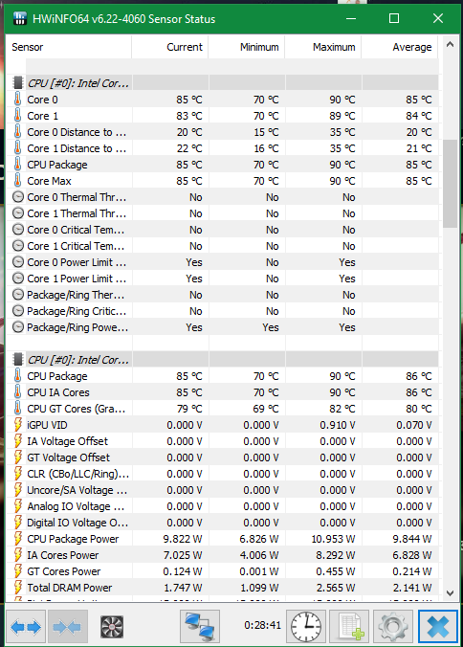Select the first CPU [#0]: Intel Cor... header row
This screenshot has width=463, height=647.
pos(223,83)
